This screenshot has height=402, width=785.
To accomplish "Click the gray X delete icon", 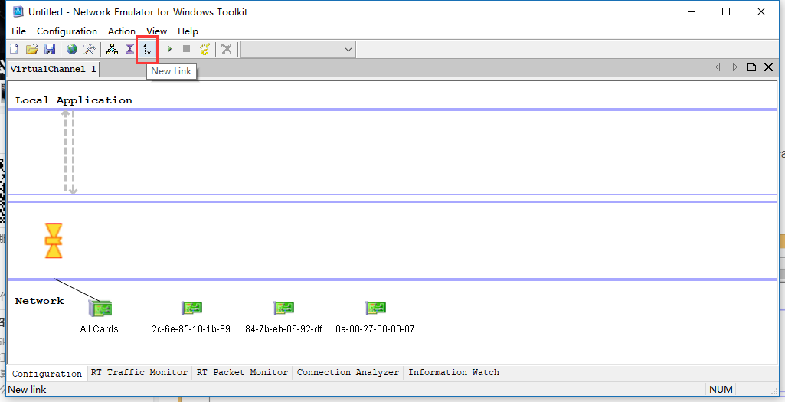I will click(227, 49).
